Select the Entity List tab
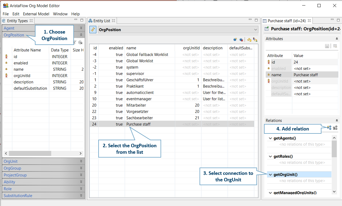This screenshot has height=206, width=342. click(102, 21)
